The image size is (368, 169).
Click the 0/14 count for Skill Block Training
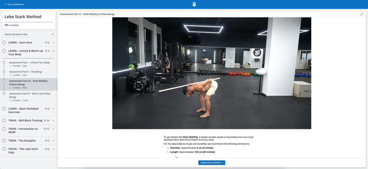(x=46, y=120)
